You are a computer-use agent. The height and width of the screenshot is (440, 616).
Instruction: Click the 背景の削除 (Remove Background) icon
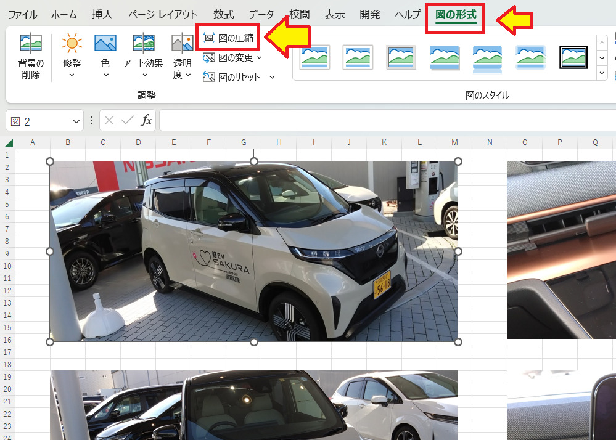pos(30,44)
